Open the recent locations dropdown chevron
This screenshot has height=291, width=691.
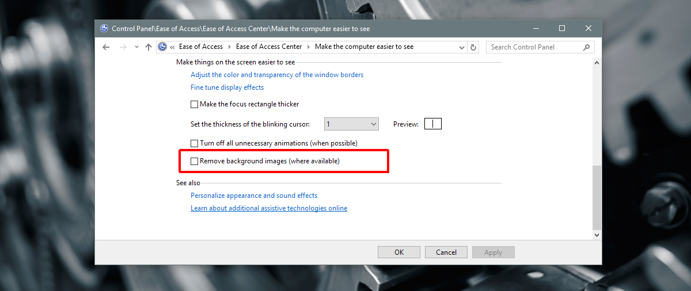pos(136,47)
